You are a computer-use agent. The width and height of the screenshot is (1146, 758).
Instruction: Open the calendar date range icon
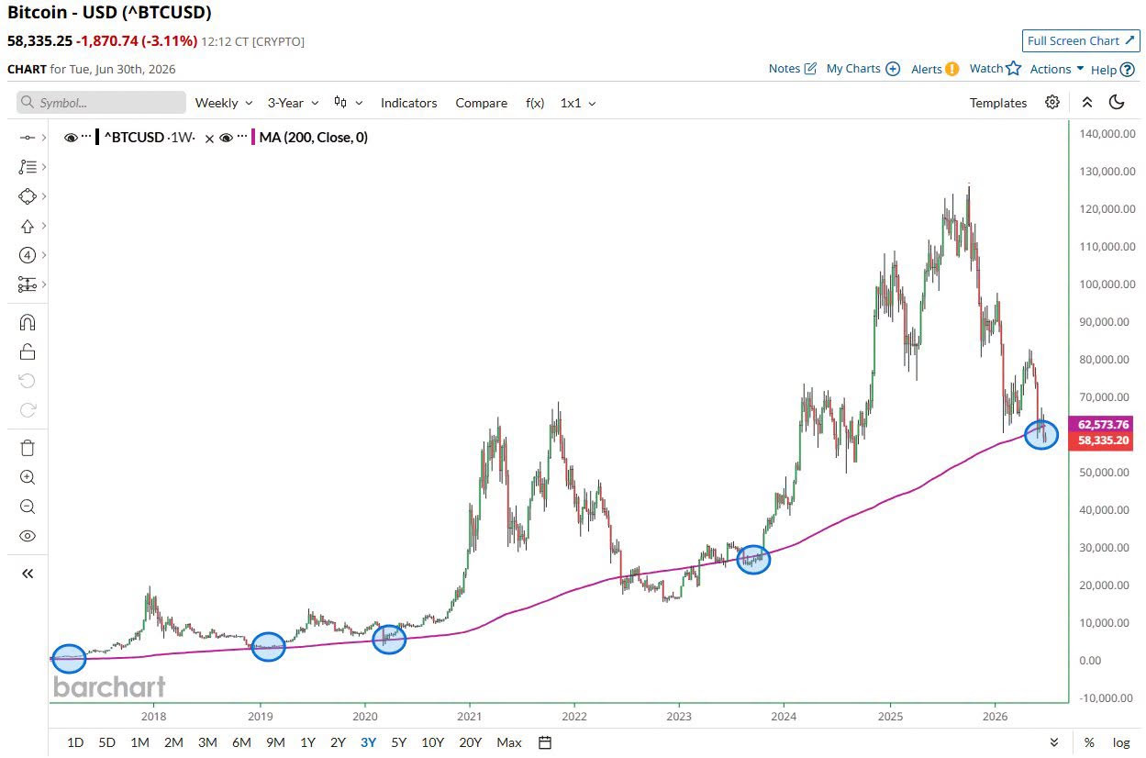544,742
